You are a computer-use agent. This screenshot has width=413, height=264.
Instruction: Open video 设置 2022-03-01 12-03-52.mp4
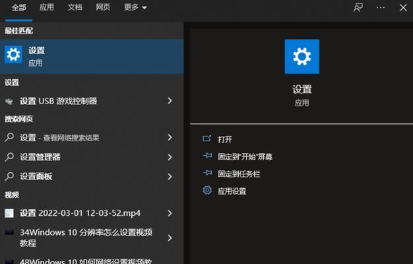tap(92, 213)
